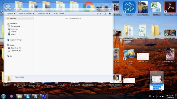Open the gray notebook taskbar icon
Image resolution: width=177 pixels, height=99 pixels.
click(x=36, y=97)
